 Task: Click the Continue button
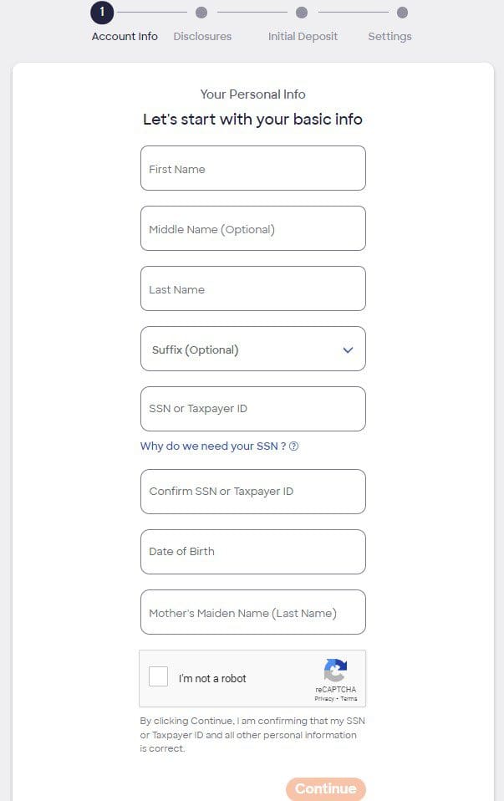pos(325,788)
